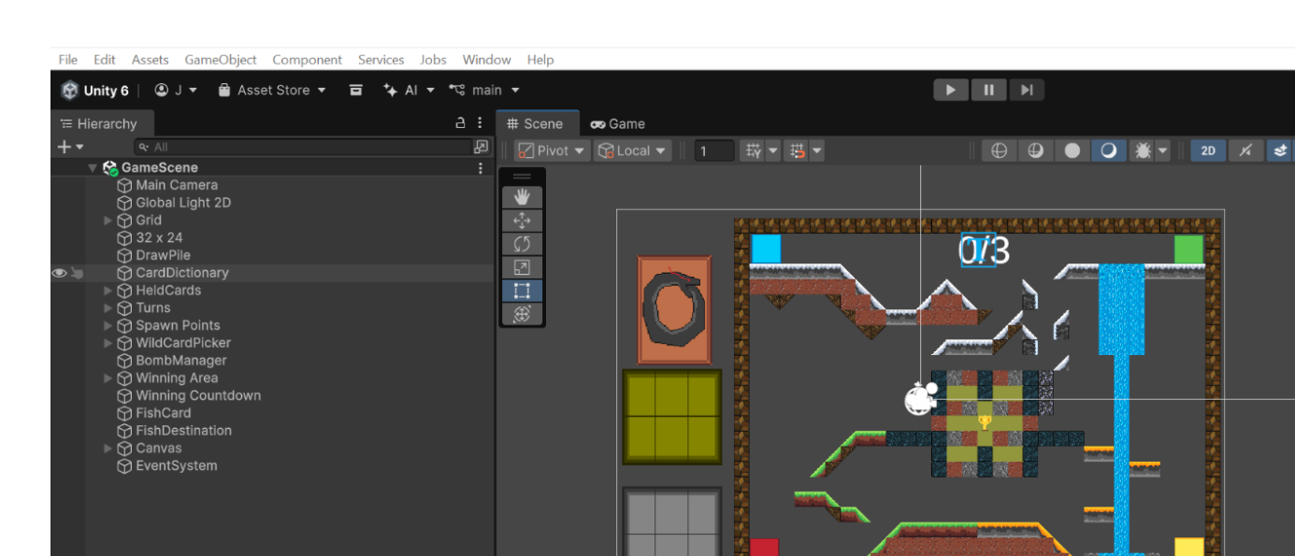Click the Unity 6 logo
The height and width of the screenshot is (556, 1295).
coord(70,90)
